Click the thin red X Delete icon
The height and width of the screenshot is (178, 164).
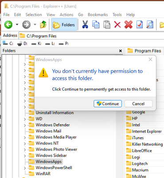tap(117, 24)
